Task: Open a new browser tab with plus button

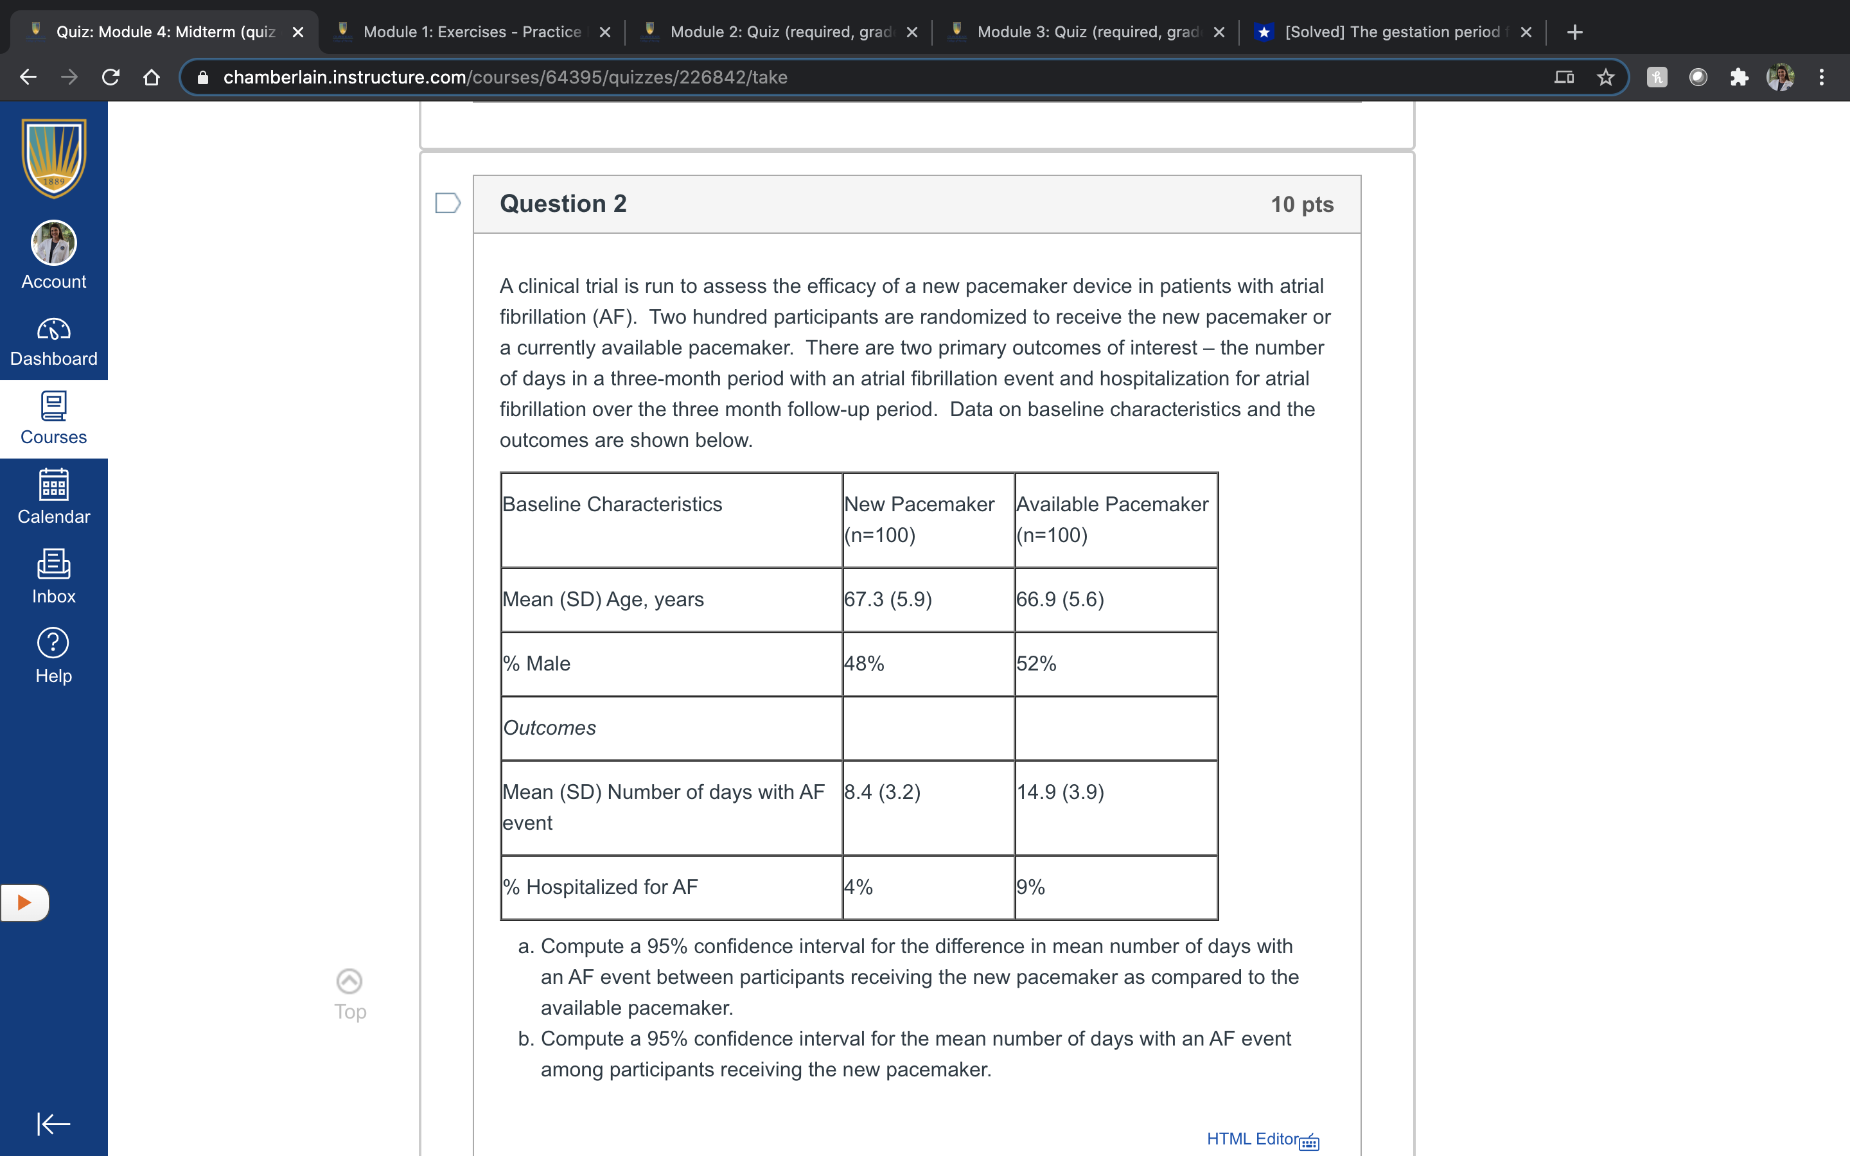Action: pyautogui.click(x=1576, y=31)
